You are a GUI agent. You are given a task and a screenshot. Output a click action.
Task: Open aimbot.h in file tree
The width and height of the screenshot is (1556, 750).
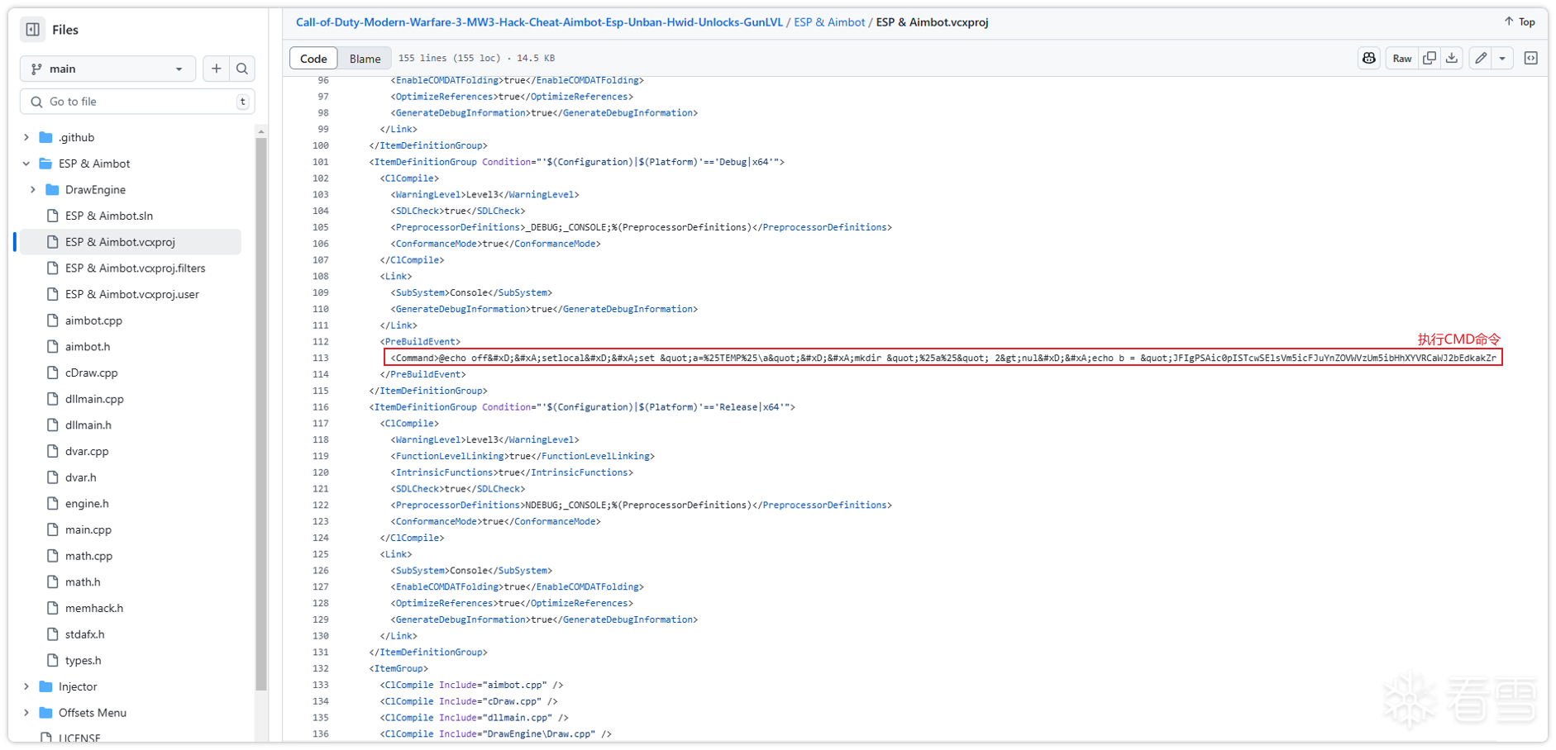(88, 347)
